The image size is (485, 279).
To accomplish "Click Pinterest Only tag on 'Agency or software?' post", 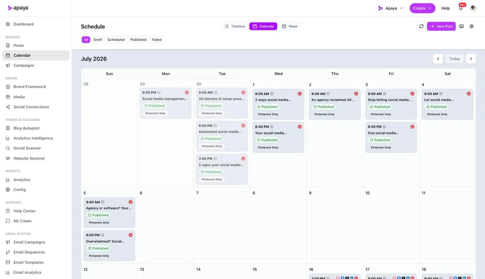I will pos(99,223).
